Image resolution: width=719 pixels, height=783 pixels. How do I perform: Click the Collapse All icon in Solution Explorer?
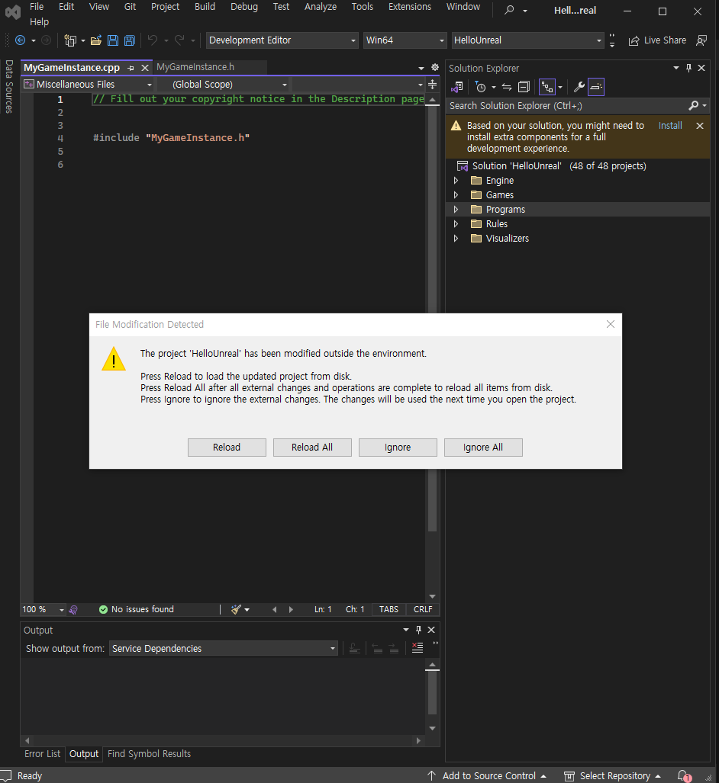pyautogui.click(x=524, y=87)
